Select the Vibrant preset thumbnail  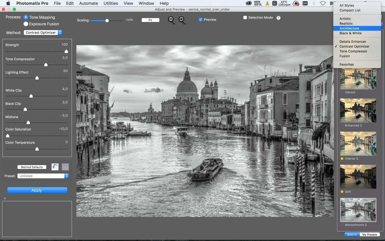point(358,79)
